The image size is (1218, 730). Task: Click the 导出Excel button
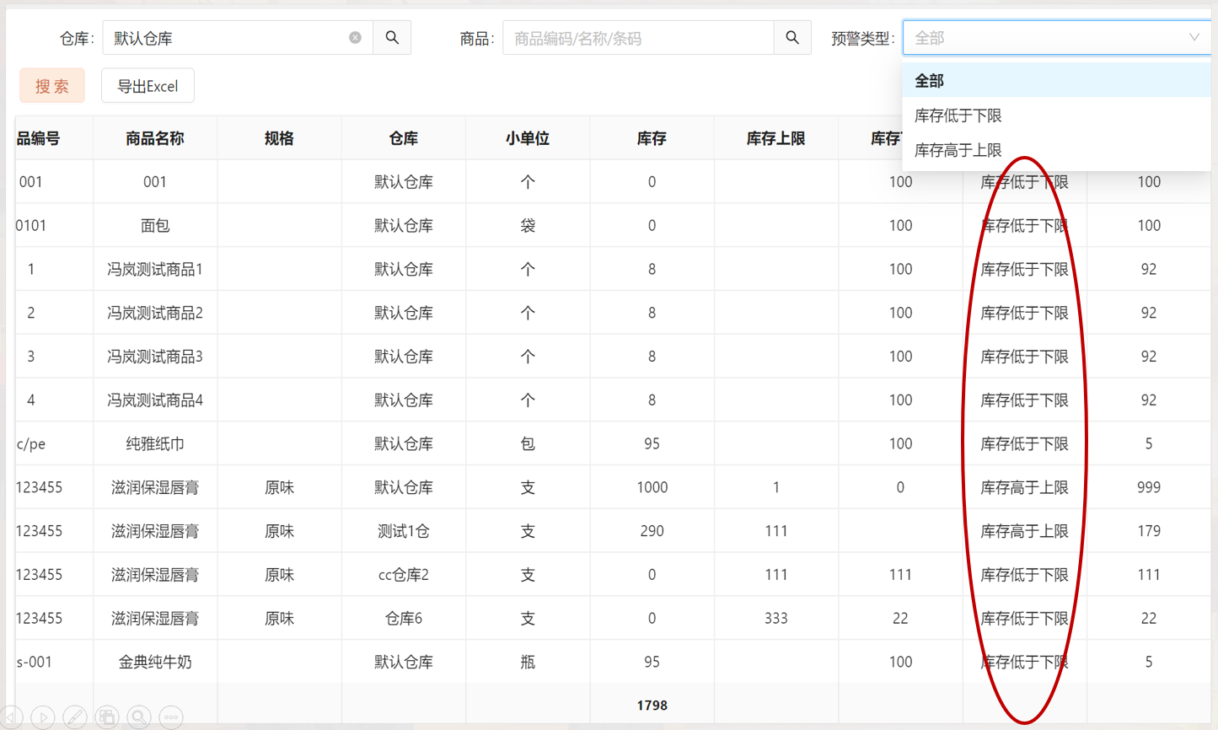tap(148, 86)
